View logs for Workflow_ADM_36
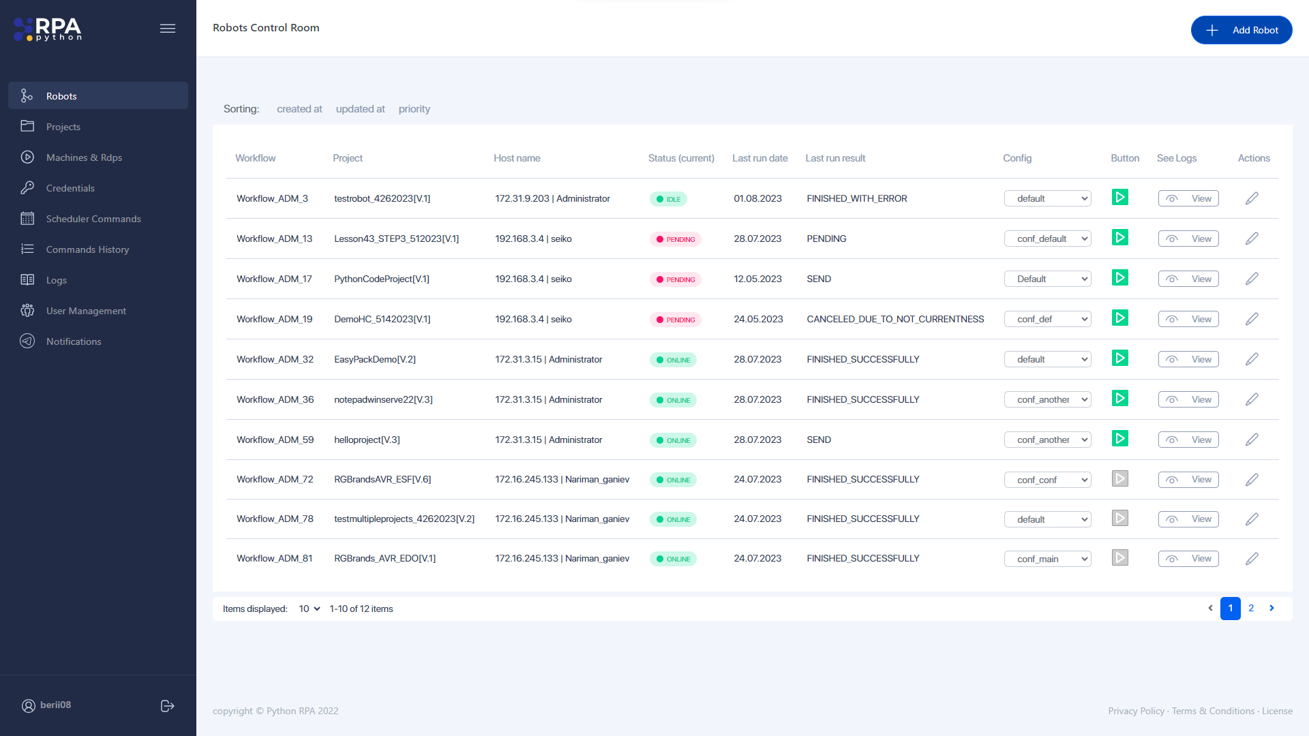The width and height of the screenshot is (1309, 736). 1188,399
